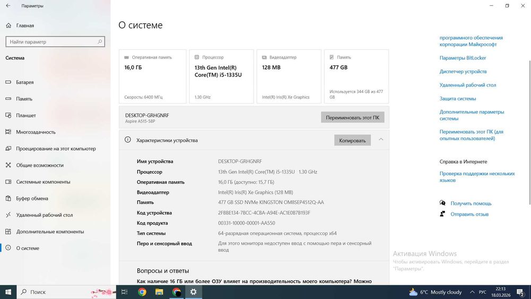Select Intel(R) Iris(R) Xe Graphics (128 MB) value
This screenshot has height=299, width=531.
coord(255,192)
